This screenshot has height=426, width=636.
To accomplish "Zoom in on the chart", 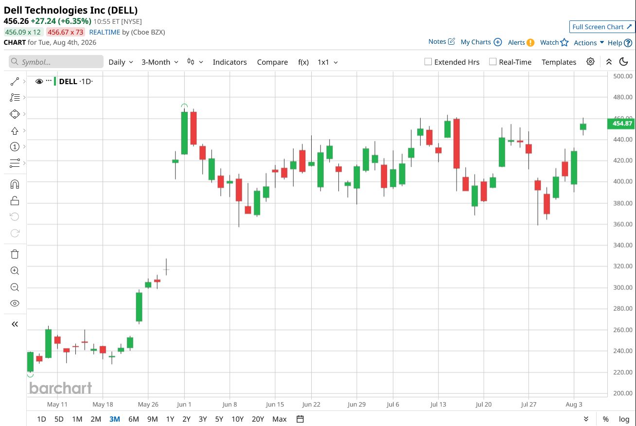I will pos(15,271).
